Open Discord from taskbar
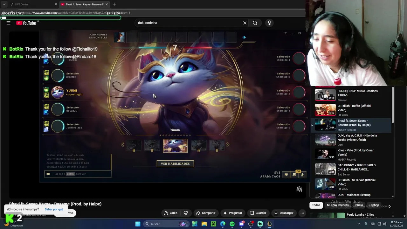 [241, 224]
